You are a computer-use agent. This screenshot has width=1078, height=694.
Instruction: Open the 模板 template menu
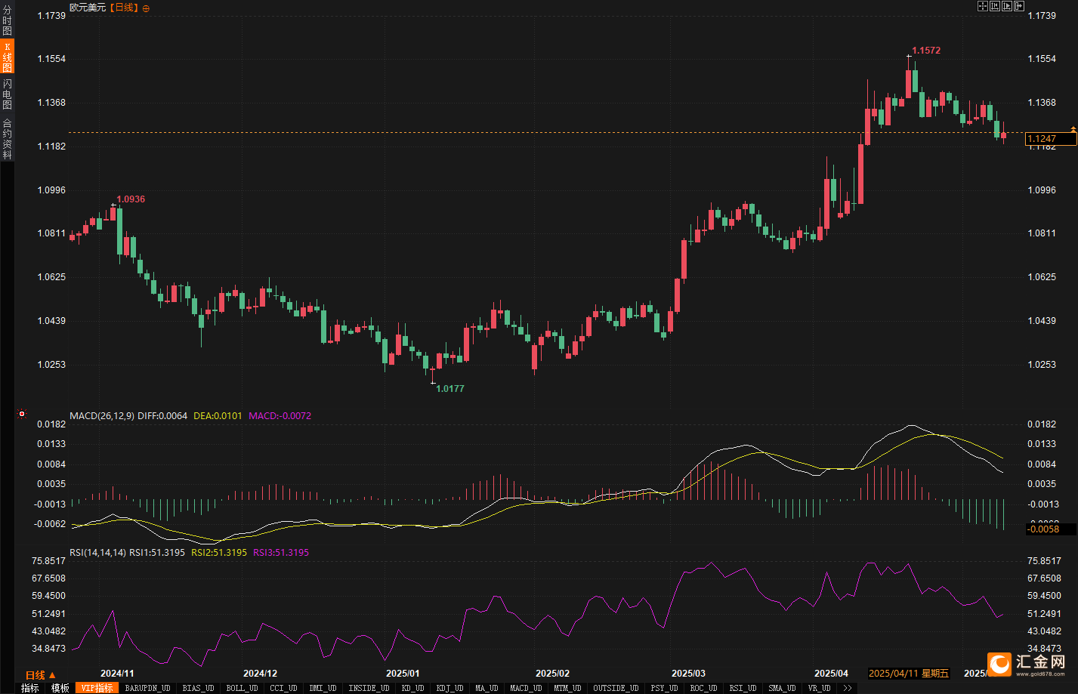60,688
